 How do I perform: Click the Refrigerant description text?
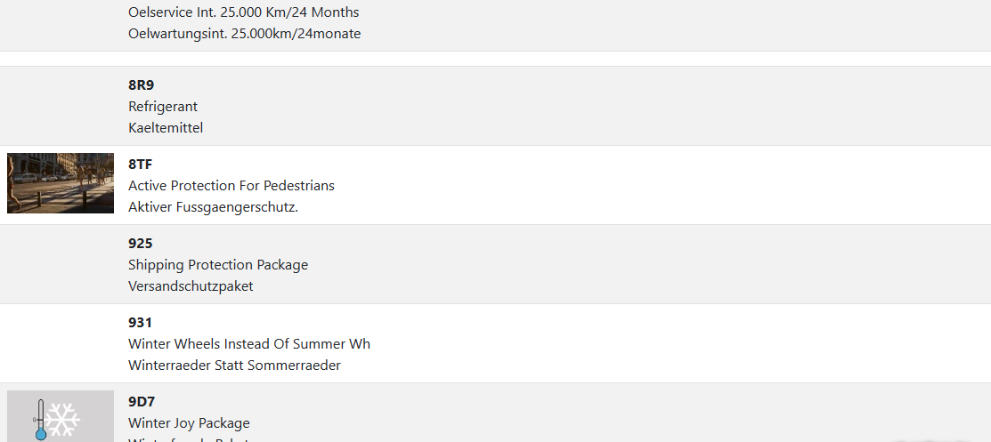pos(163,107)
